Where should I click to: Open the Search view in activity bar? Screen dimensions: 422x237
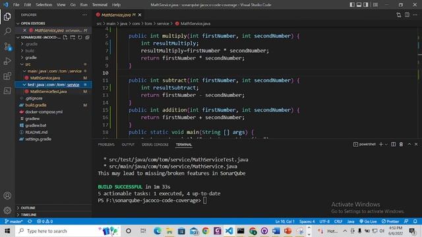7,31
